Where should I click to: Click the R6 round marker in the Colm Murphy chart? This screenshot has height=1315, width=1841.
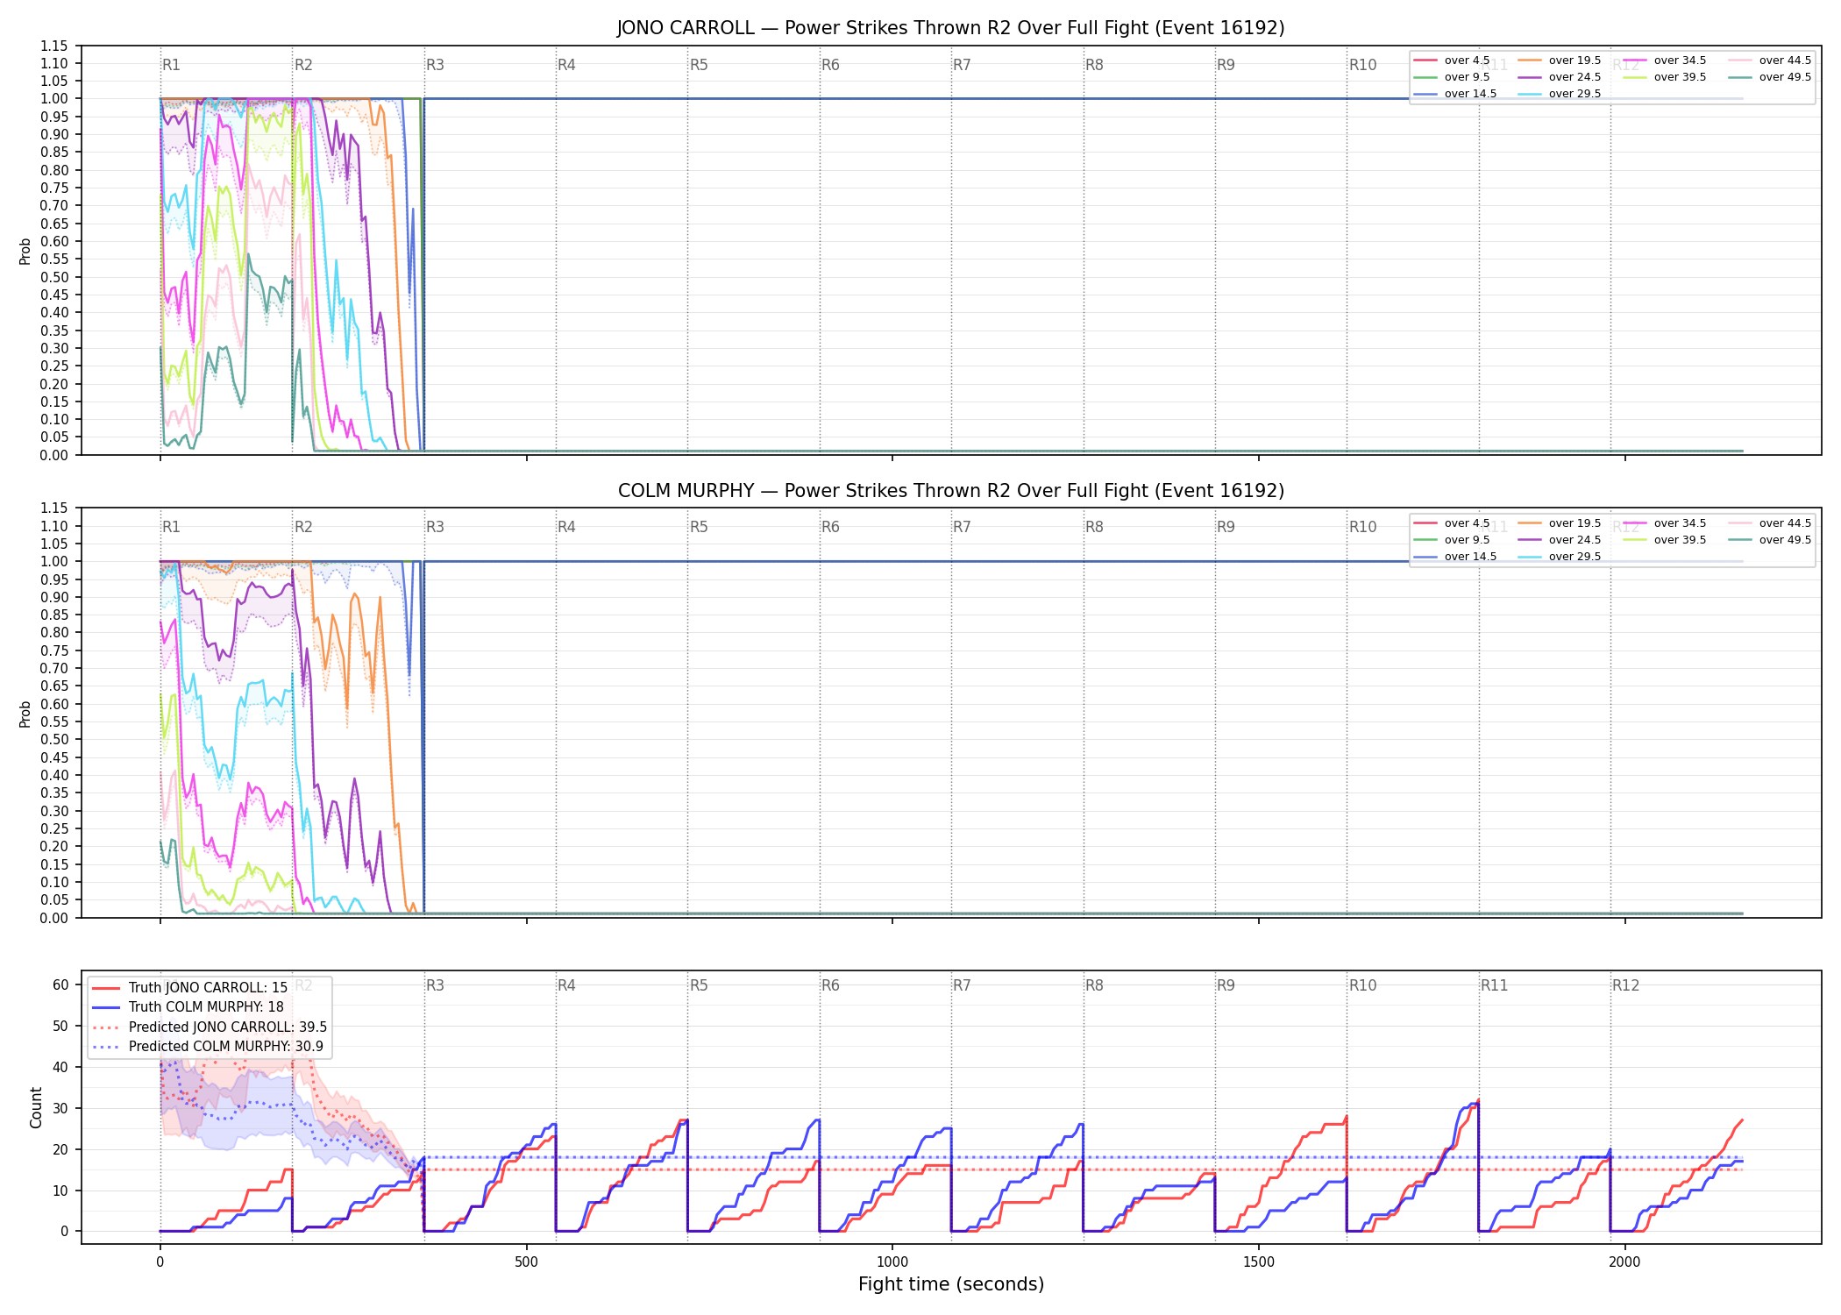click(830, 527)
